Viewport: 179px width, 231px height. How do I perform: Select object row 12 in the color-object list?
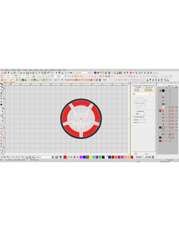click(168, 127)
